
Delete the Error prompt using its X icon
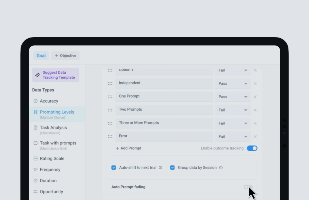coord(255,137)
